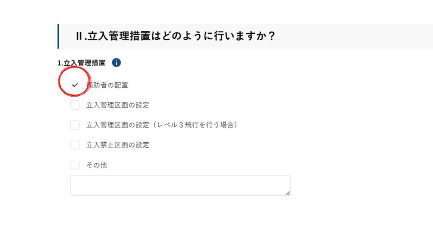Click the empty gray banner right of the heading
The width and height of the screenshot is (433, 227).
(x=355, y=36)
